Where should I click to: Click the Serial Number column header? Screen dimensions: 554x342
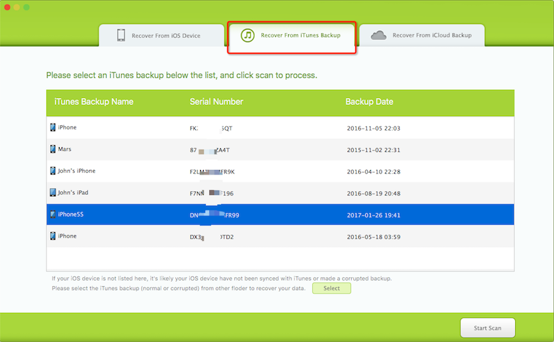pyautogui.click(x=216, y=102)
